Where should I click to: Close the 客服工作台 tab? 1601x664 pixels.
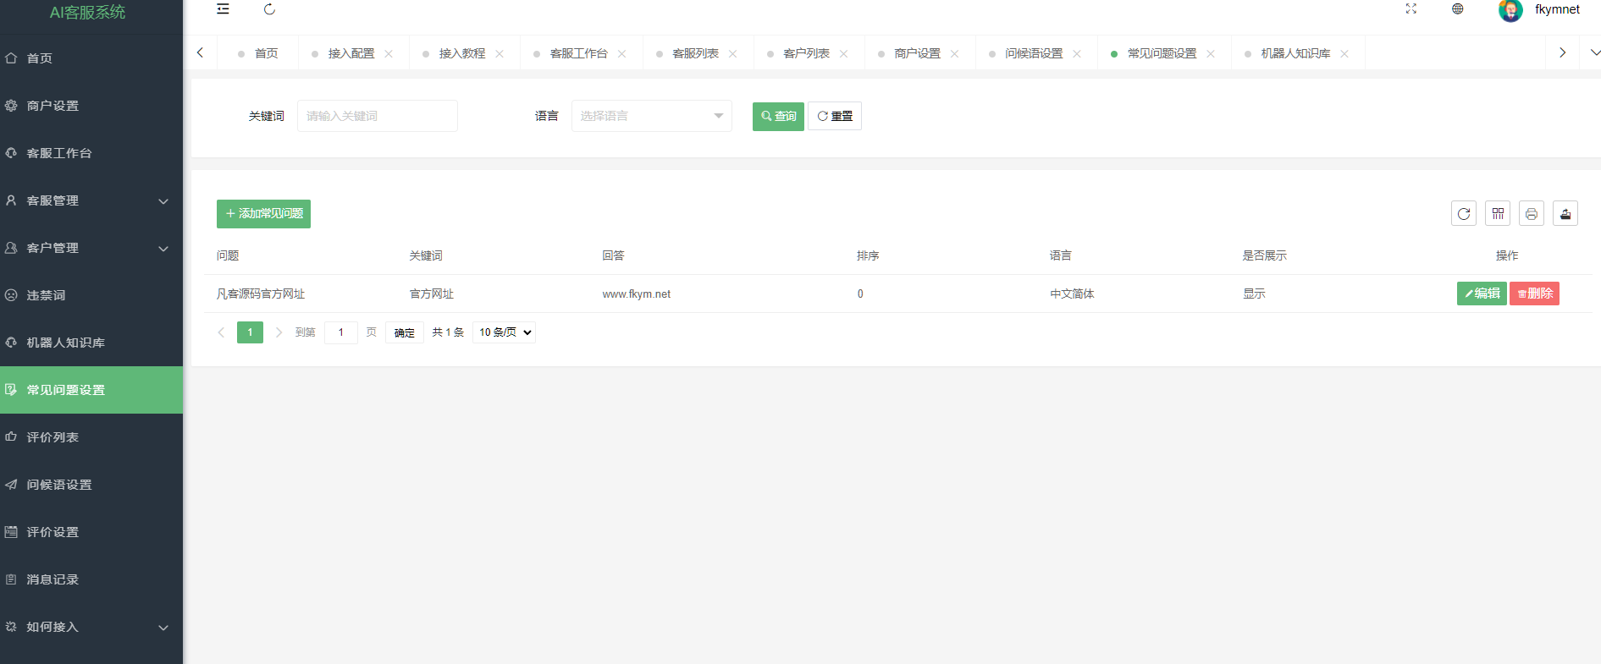pos(621,53)
